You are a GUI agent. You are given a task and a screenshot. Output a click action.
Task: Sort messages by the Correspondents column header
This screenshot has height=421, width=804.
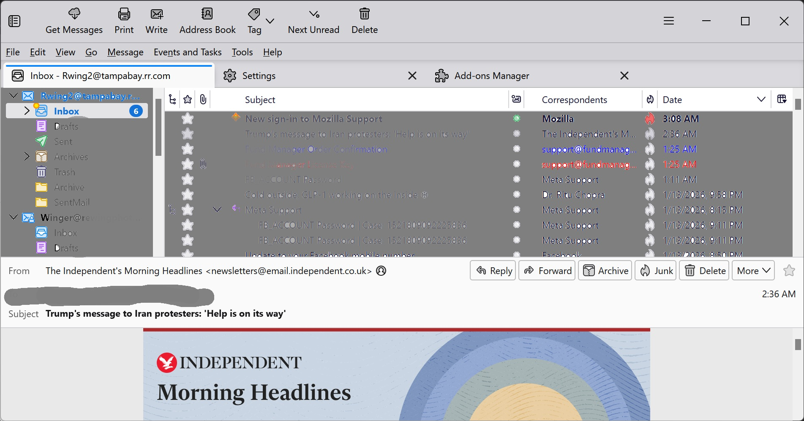coord(575,100)
